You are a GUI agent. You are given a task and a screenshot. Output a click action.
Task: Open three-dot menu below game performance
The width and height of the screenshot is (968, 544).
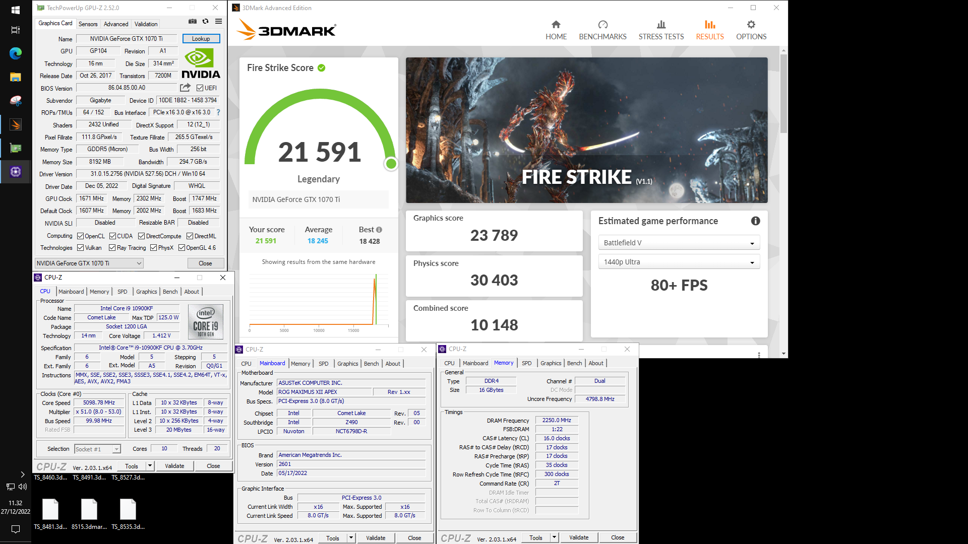pos(759,355)
